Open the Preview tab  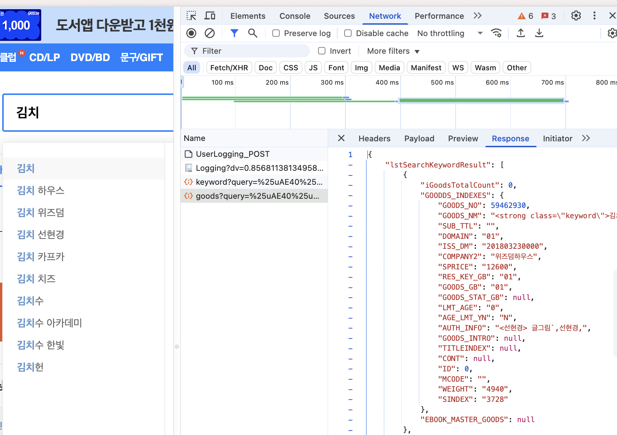click(x=463, y=138)
